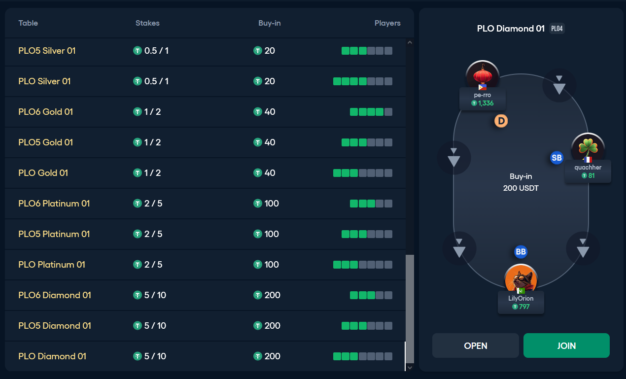This screenshot has width=626, height=379.
Task: Click the SB small blind chip
Action: point(556,158)
